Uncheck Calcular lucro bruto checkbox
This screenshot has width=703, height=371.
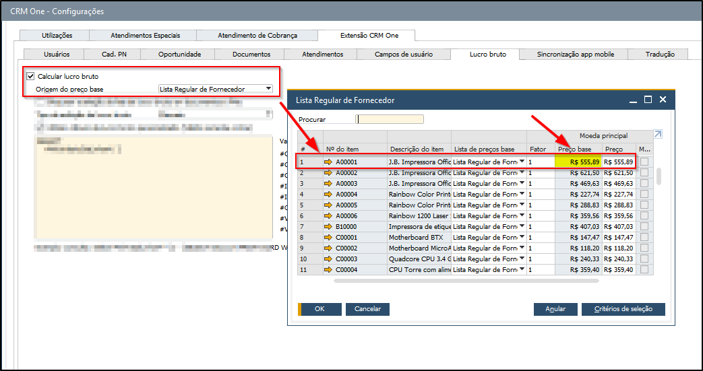pyautogui.click(x=30, y=77)
